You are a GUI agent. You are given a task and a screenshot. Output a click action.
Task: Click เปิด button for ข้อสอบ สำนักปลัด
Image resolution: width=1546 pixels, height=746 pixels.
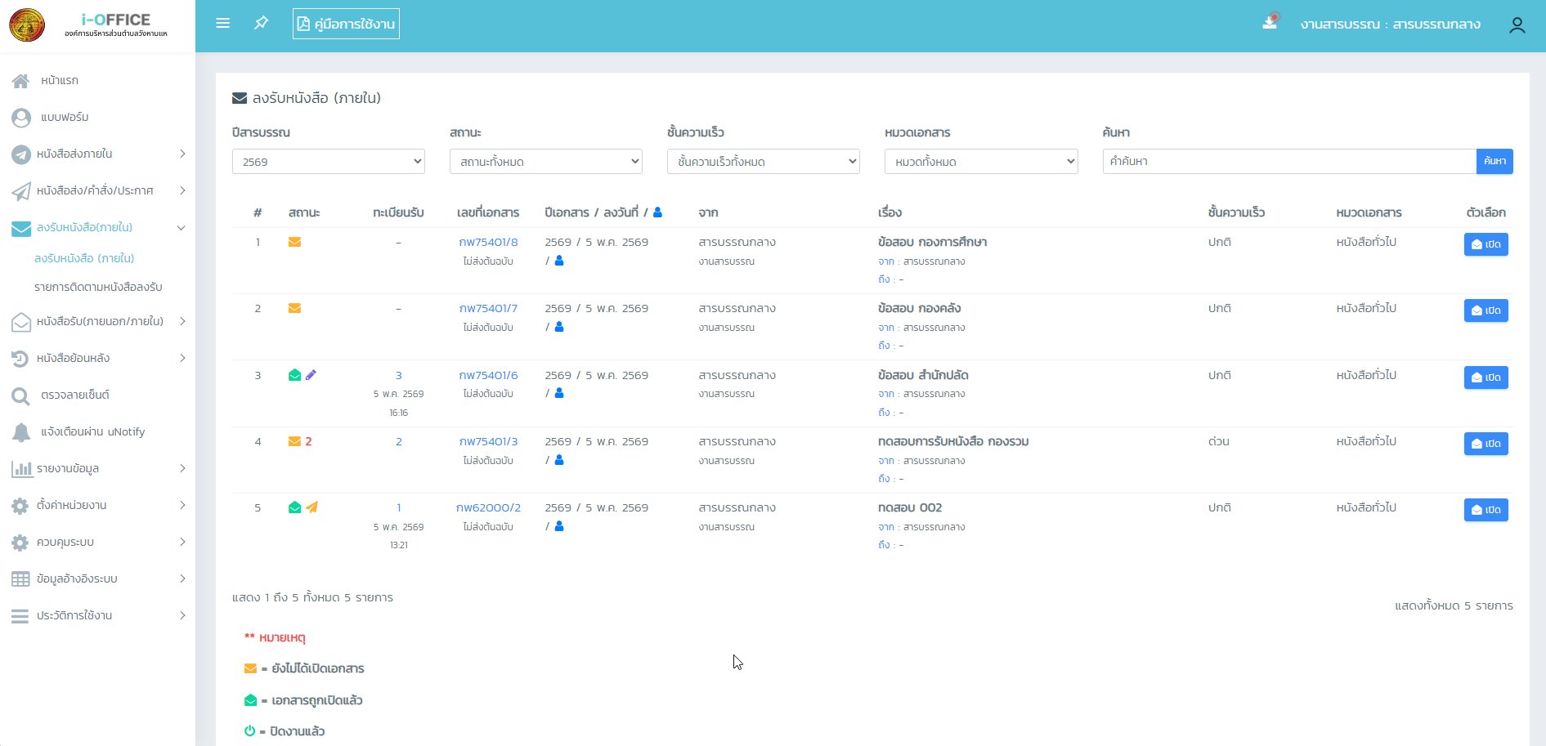tap(1486, 377)
